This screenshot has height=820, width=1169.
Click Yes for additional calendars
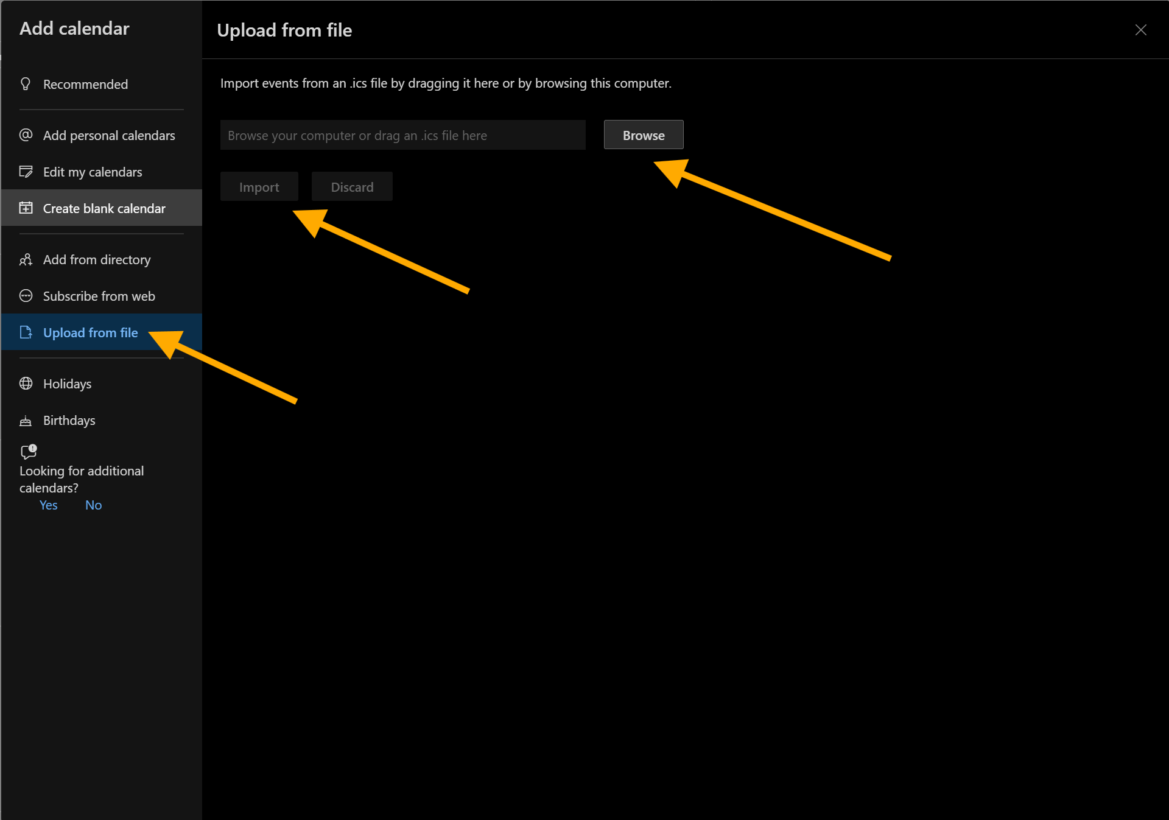coord(48,505)
